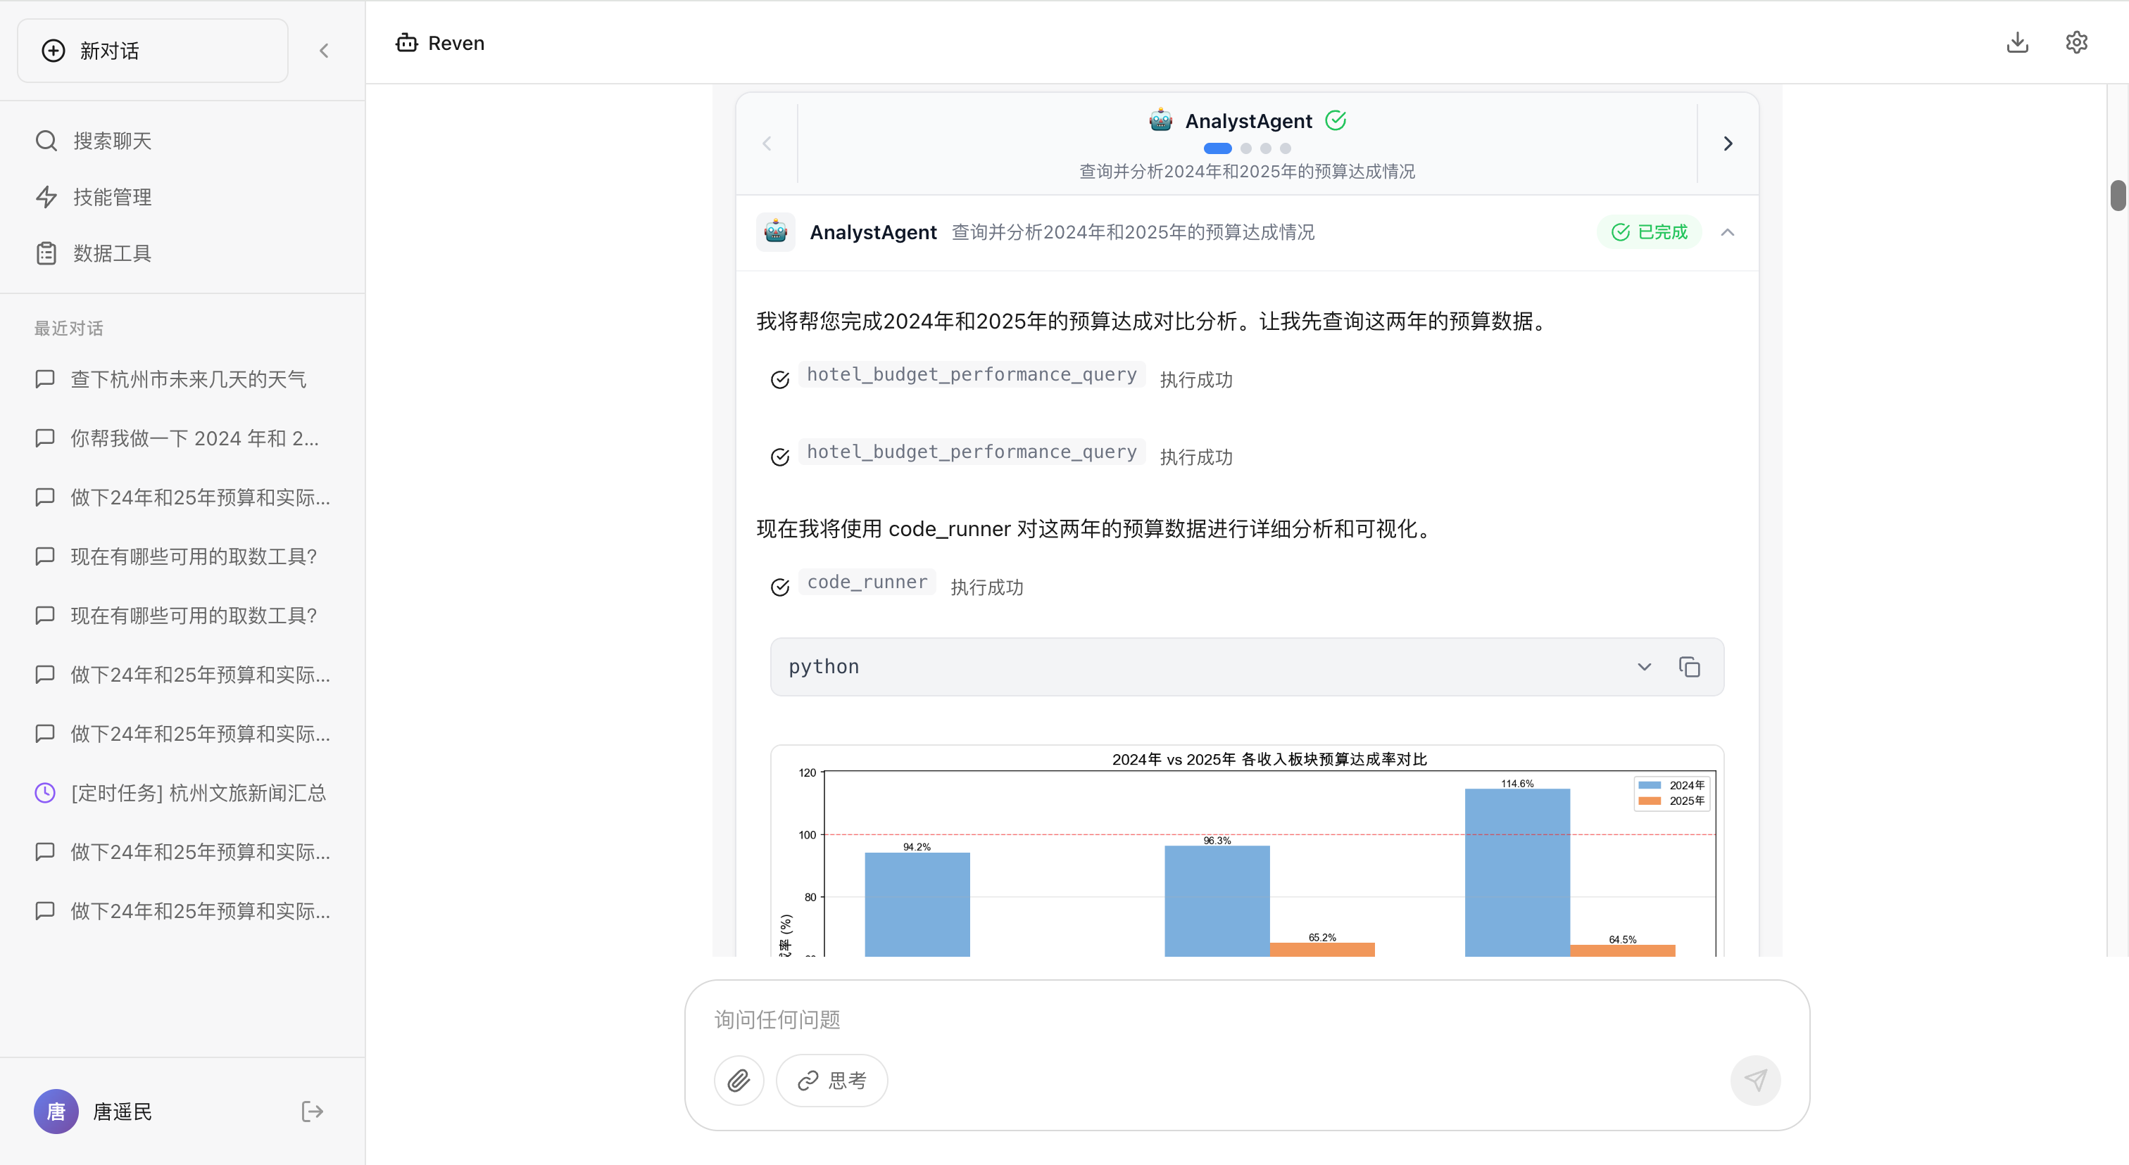Attach a file with the paperclip icon

click(738, 1080)
